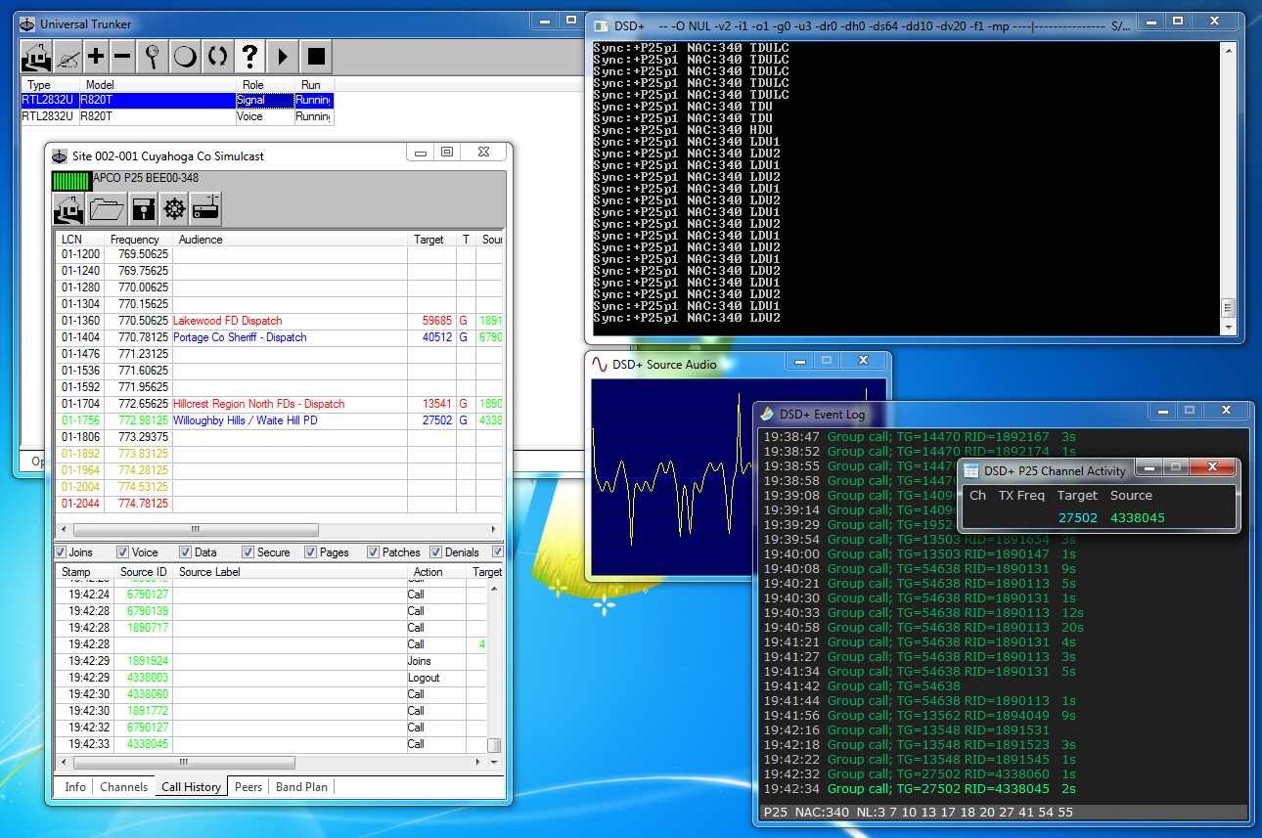
Task: Click the DSD+ Source Audio waveform title icon
Action: (600, 364)
